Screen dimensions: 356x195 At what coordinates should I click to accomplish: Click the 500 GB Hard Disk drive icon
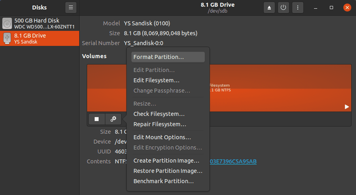[7, 23]
